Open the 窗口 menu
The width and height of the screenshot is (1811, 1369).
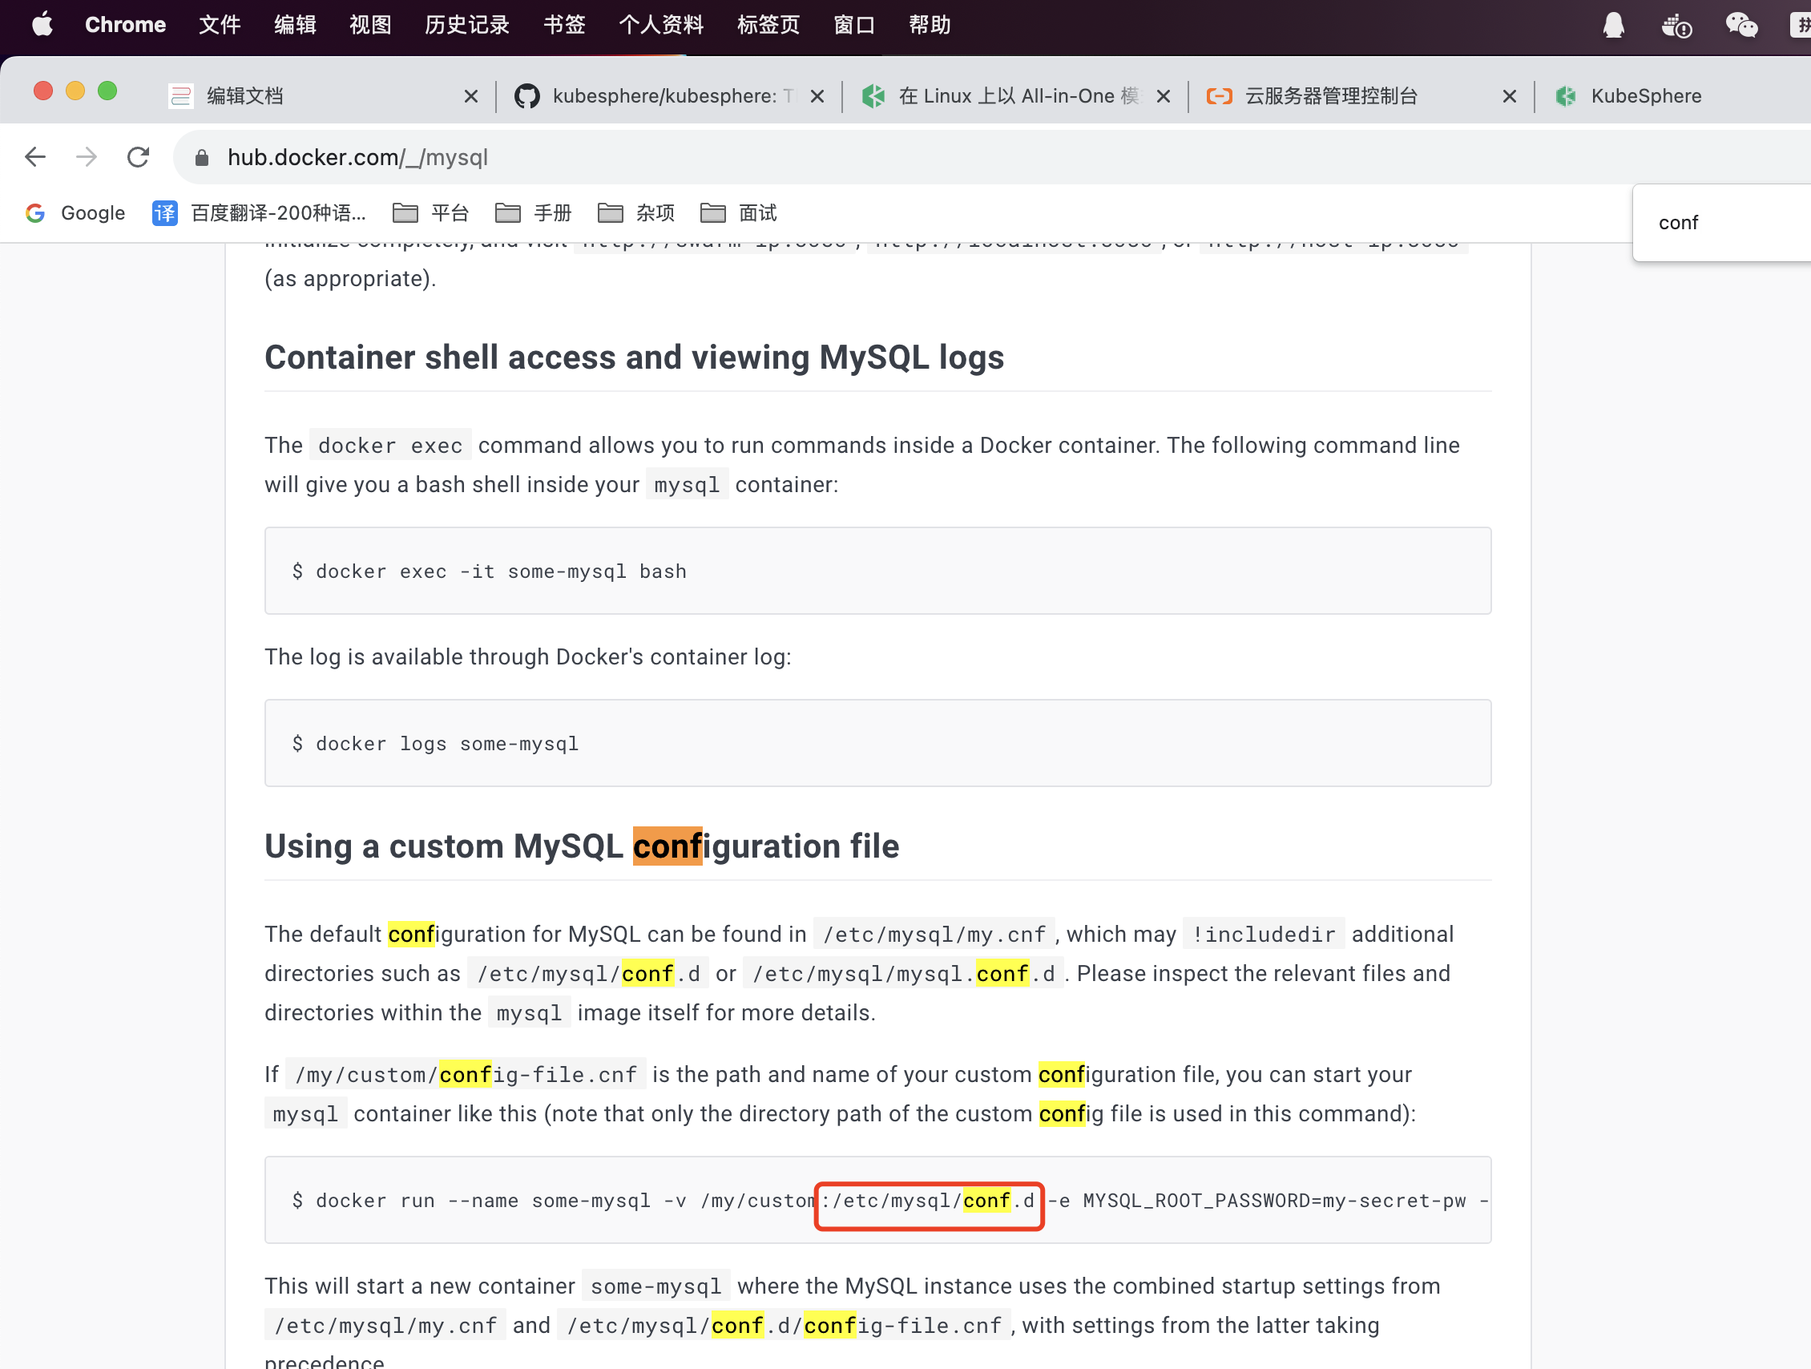[854, 25]
